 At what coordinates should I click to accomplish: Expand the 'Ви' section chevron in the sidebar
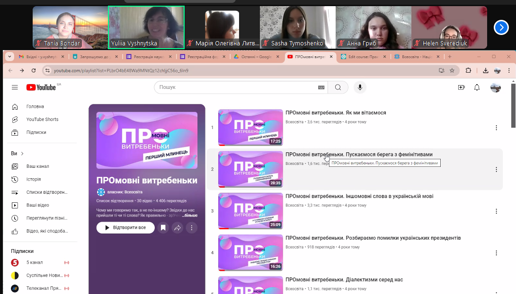point(22,154)
